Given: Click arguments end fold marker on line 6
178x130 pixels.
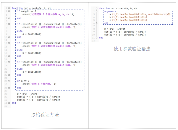Looking at the screenshot, I should click(x=97, y=23).
